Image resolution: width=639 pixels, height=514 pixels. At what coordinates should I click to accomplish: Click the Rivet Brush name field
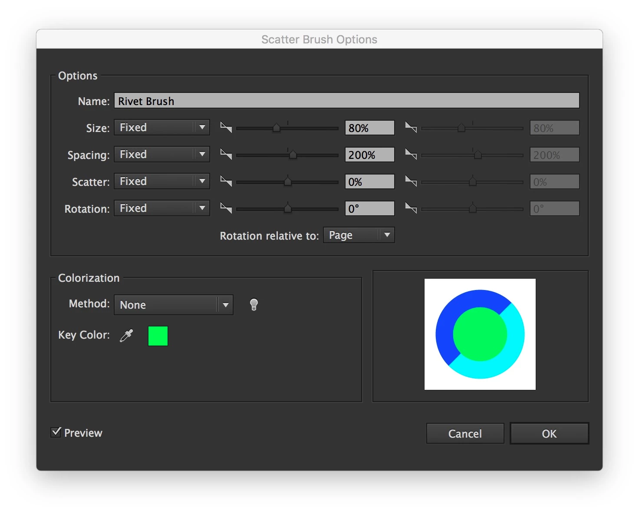pos(347,101)
